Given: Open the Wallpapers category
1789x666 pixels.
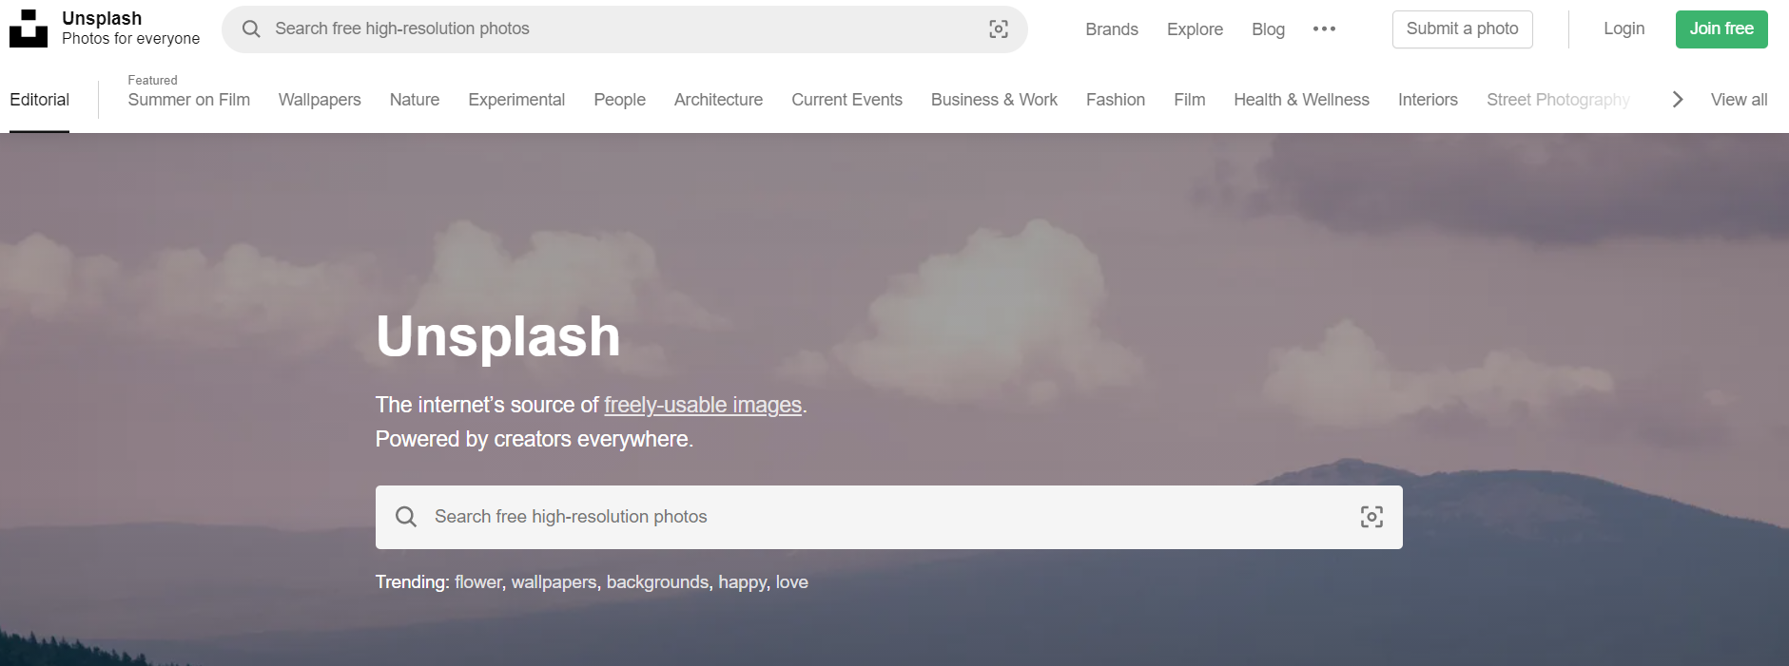Looking at the screenshot, I should [320, 100].
